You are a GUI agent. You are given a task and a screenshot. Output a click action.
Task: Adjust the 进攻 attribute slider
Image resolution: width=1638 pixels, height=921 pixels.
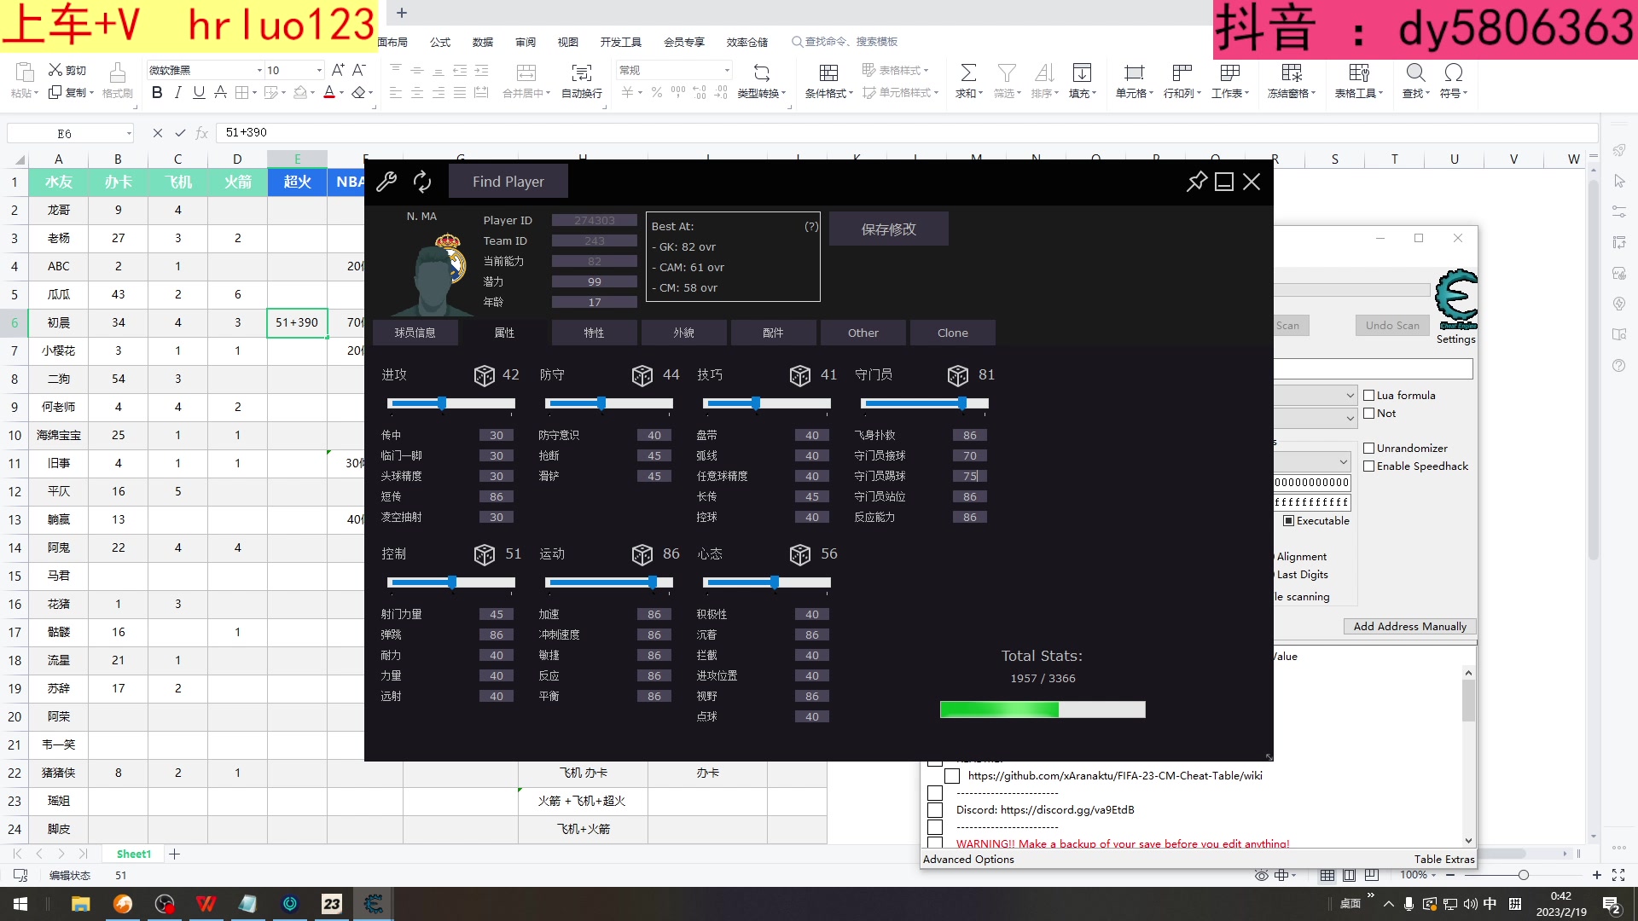point(451,403)
